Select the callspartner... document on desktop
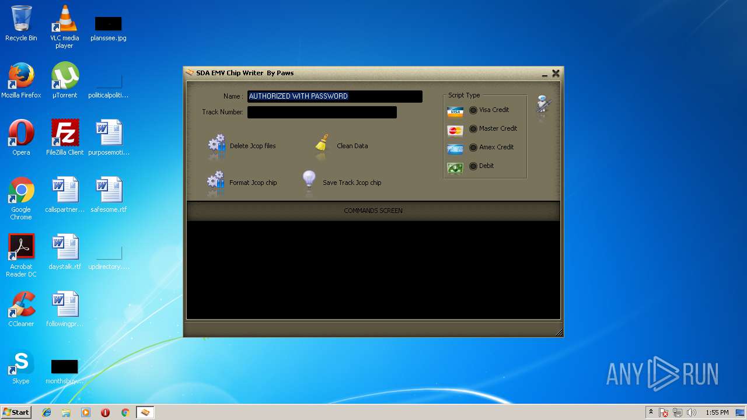This screenshot has width=747, height=420. point(65,195)
